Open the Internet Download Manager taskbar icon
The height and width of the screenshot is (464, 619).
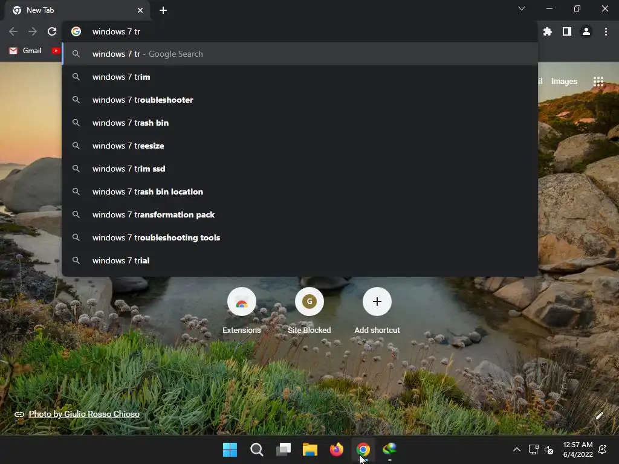point(390,449)
